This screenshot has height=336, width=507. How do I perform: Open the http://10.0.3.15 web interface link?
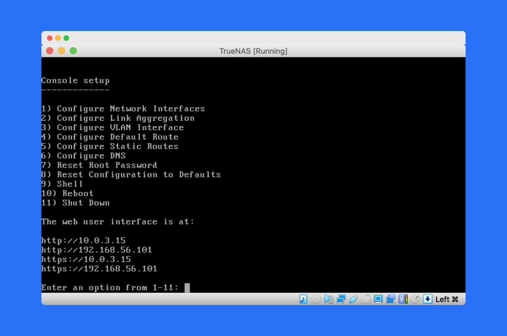[x=84, y=240]
